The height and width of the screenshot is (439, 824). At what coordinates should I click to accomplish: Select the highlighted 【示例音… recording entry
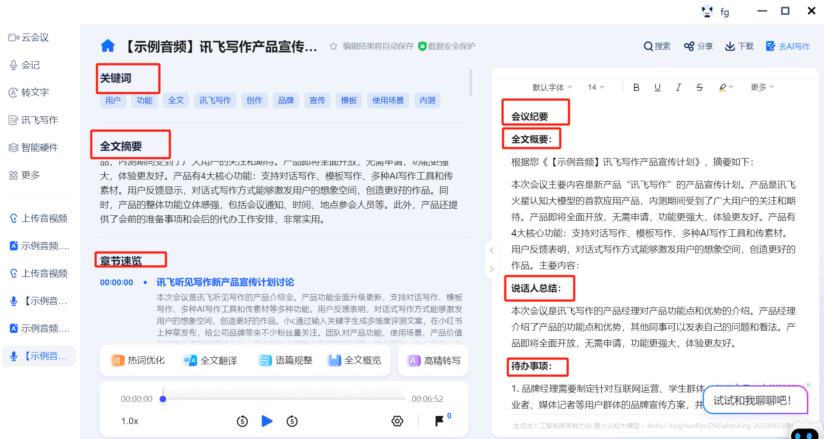click(39, 356)
